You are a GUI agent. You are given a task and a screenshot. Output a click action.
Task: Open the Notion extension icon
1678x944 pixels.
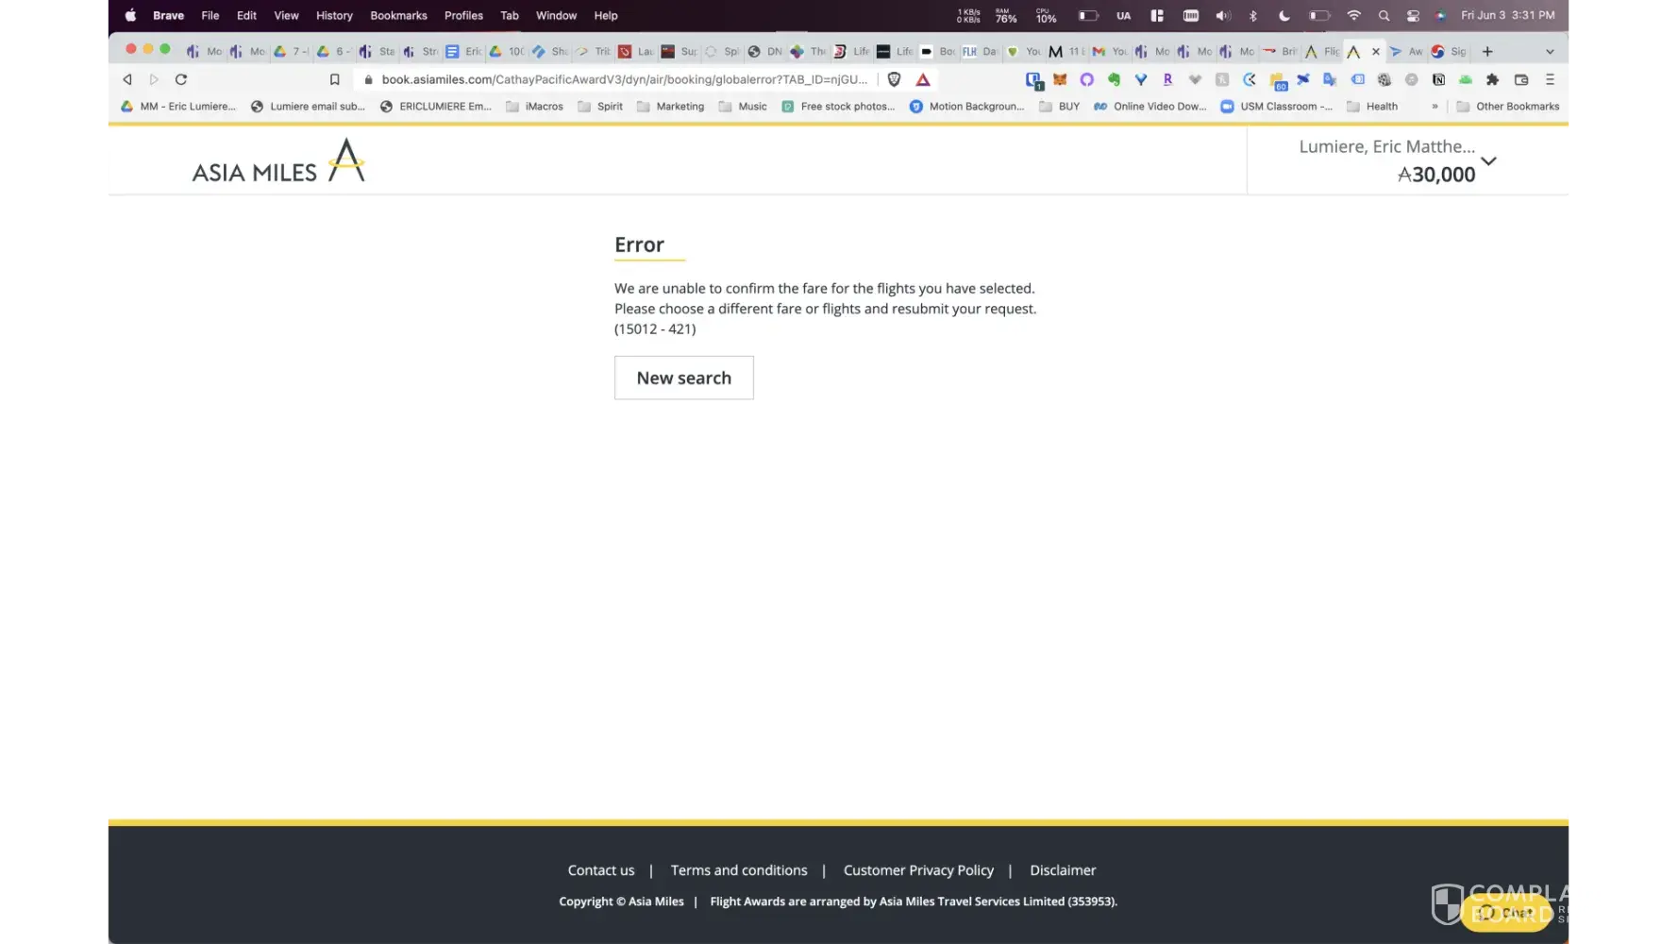(1438, 79)
